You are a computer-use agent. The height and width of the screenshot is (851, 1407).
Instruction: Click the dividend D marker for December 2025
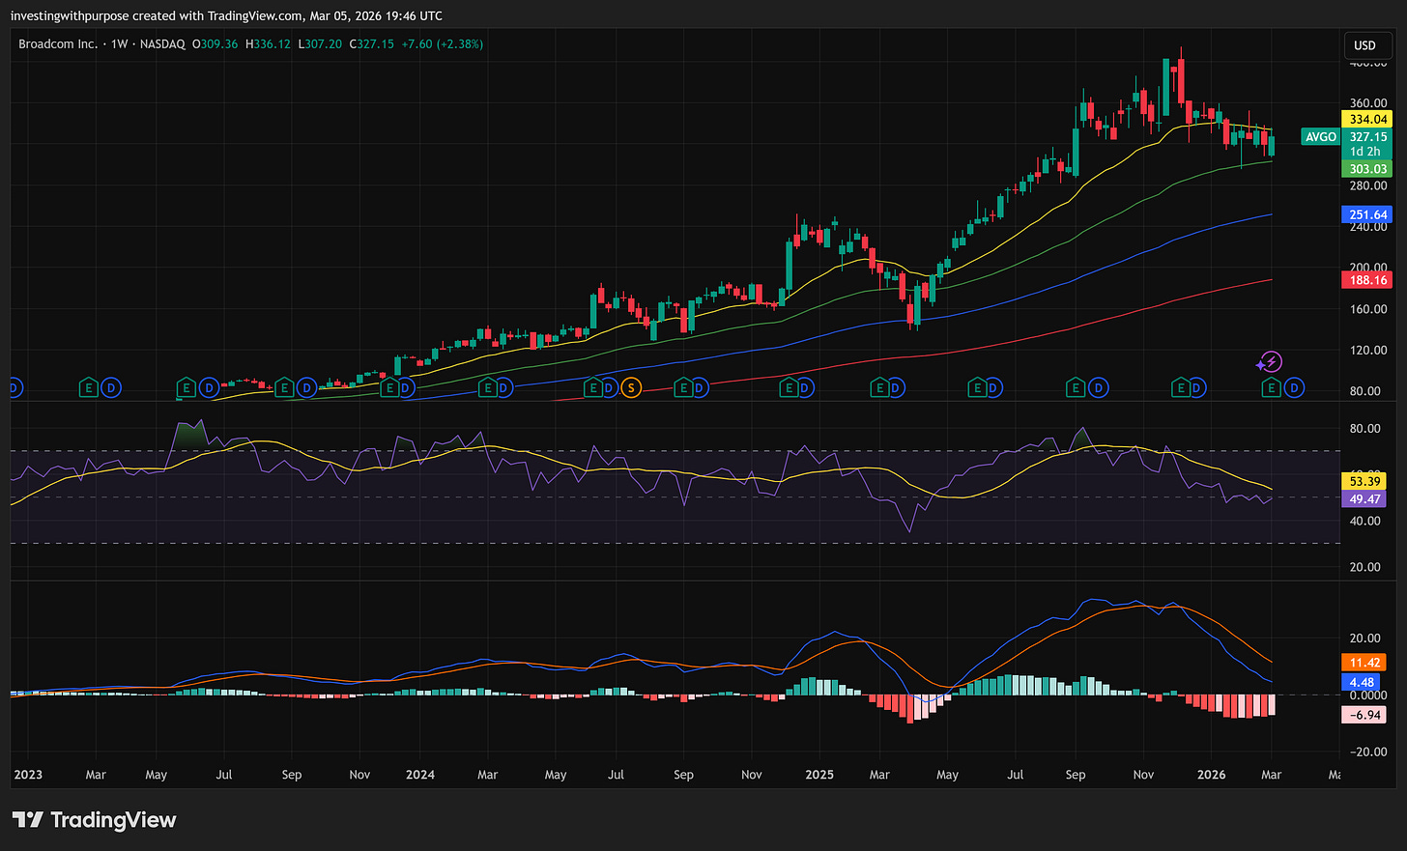click(x=1196, y=388)
